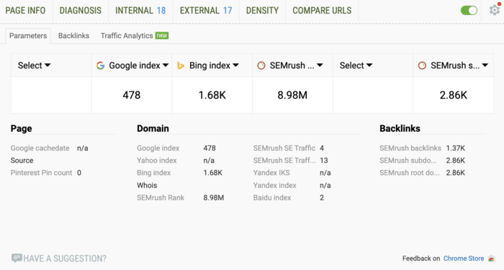Viewport: 504px width, 270px height.
Task: Open the Traffic Analytics sub-tab
Action: [x=127, y=36]
